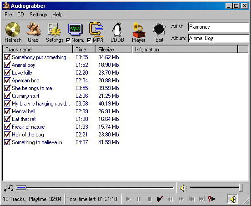251x206 pixels.
Task: Click the red question mark play button
Action: (212, 199)
